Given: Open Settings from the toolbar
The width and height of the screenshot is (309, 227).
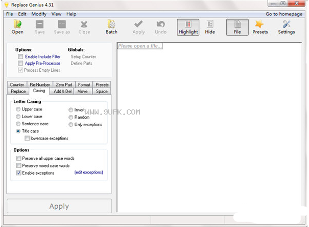Looking at the screenshot, I should click(287, 27).
